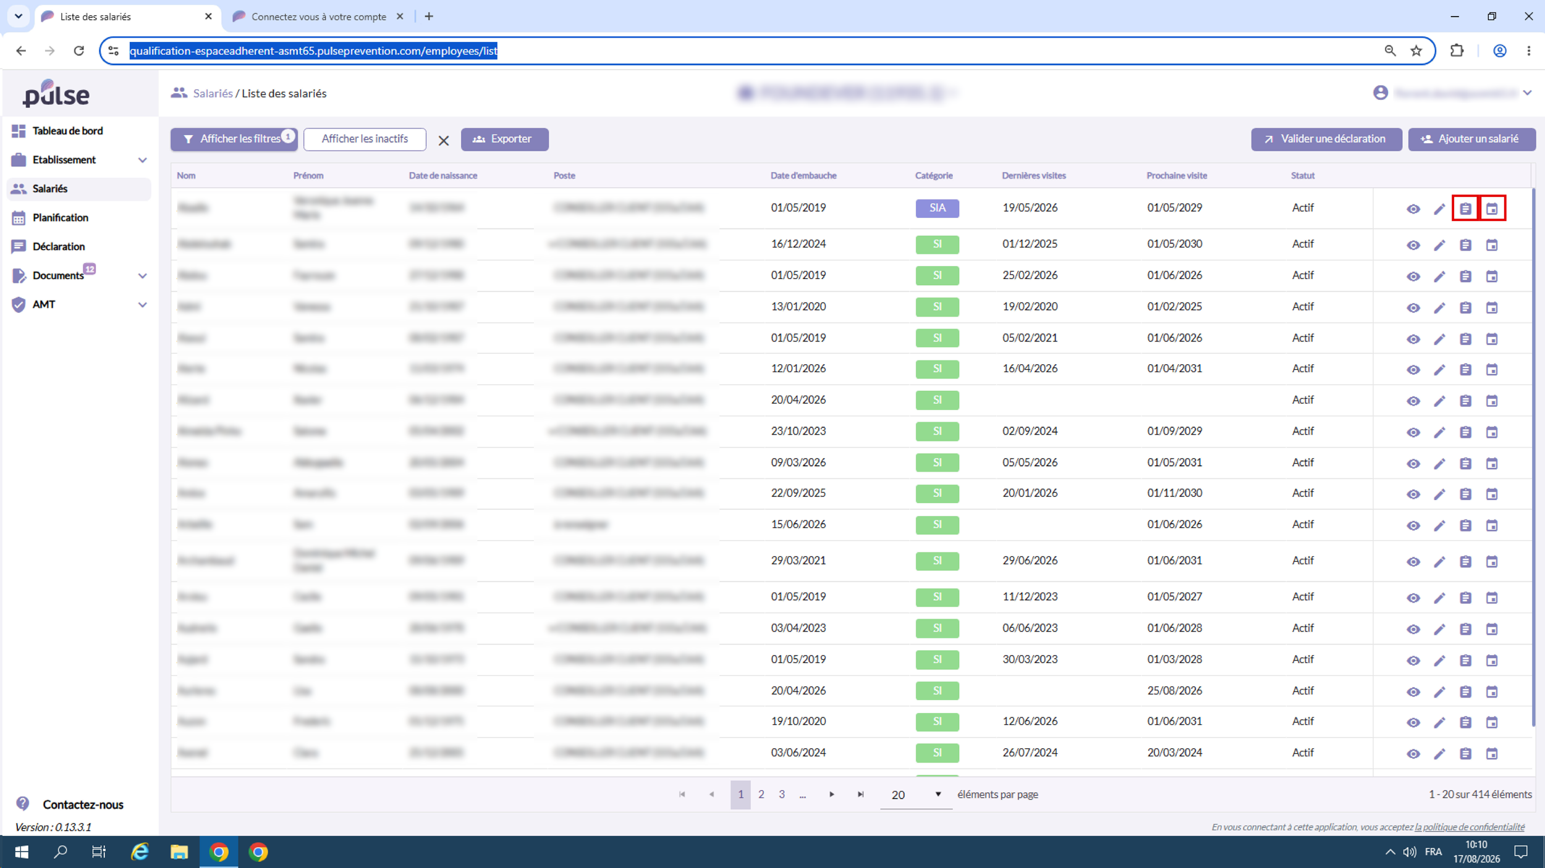
Task: Open the clipboard icon for the employee hired 03/04/2023
Action: (x=1465, y=629)
